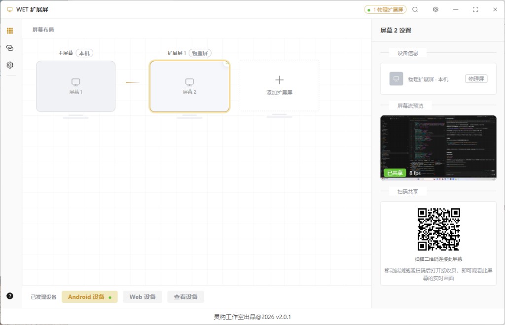Switch to Web 设备 tab

143,297
